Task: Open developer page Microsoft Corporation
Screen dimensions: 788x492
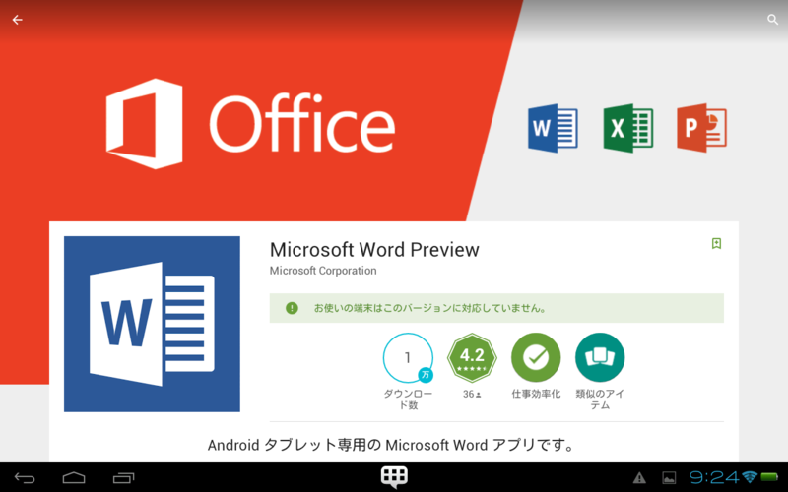Action: tap(323, 271)
